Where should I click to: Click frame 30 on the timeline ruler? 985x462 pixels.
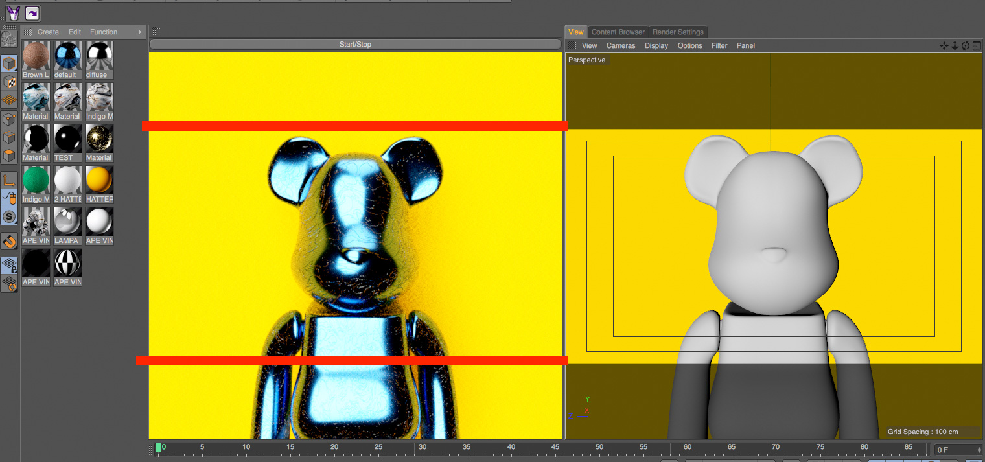click(422, 447)
